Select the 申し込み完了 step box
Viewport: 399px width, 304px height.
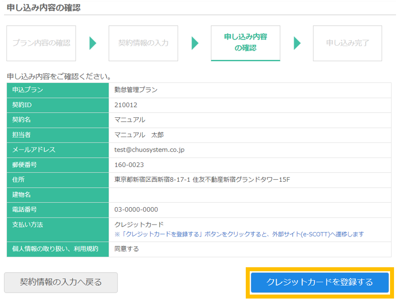coord(347,43)
